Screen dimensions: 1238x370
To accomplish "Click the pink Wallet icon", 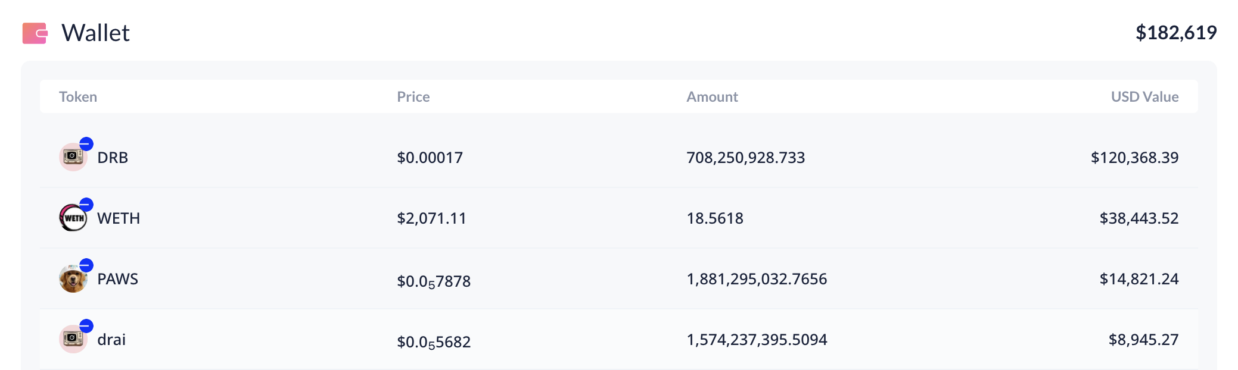I will (x=35, y=33).
